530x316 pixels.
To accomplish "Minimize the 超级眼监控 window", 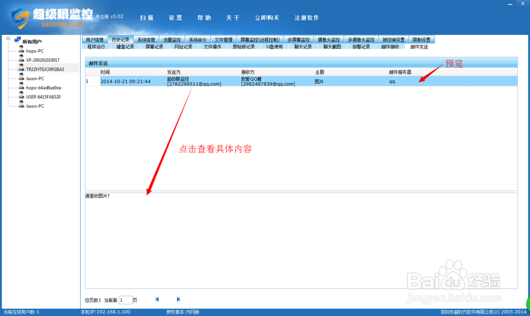I will pyautogui.click(x=510, y=4).
